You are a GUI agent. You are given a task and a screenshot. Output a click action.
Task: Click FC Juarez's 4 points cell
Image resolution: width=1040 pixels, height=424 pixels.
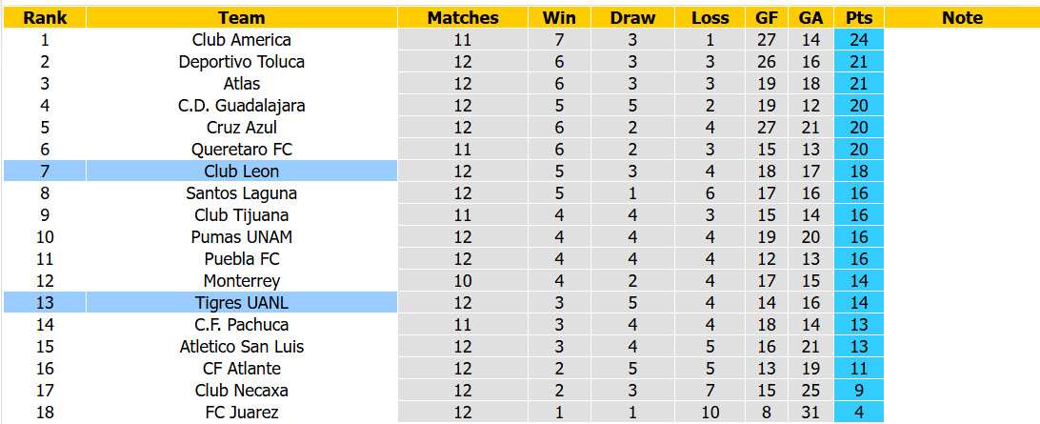(859, 412)
